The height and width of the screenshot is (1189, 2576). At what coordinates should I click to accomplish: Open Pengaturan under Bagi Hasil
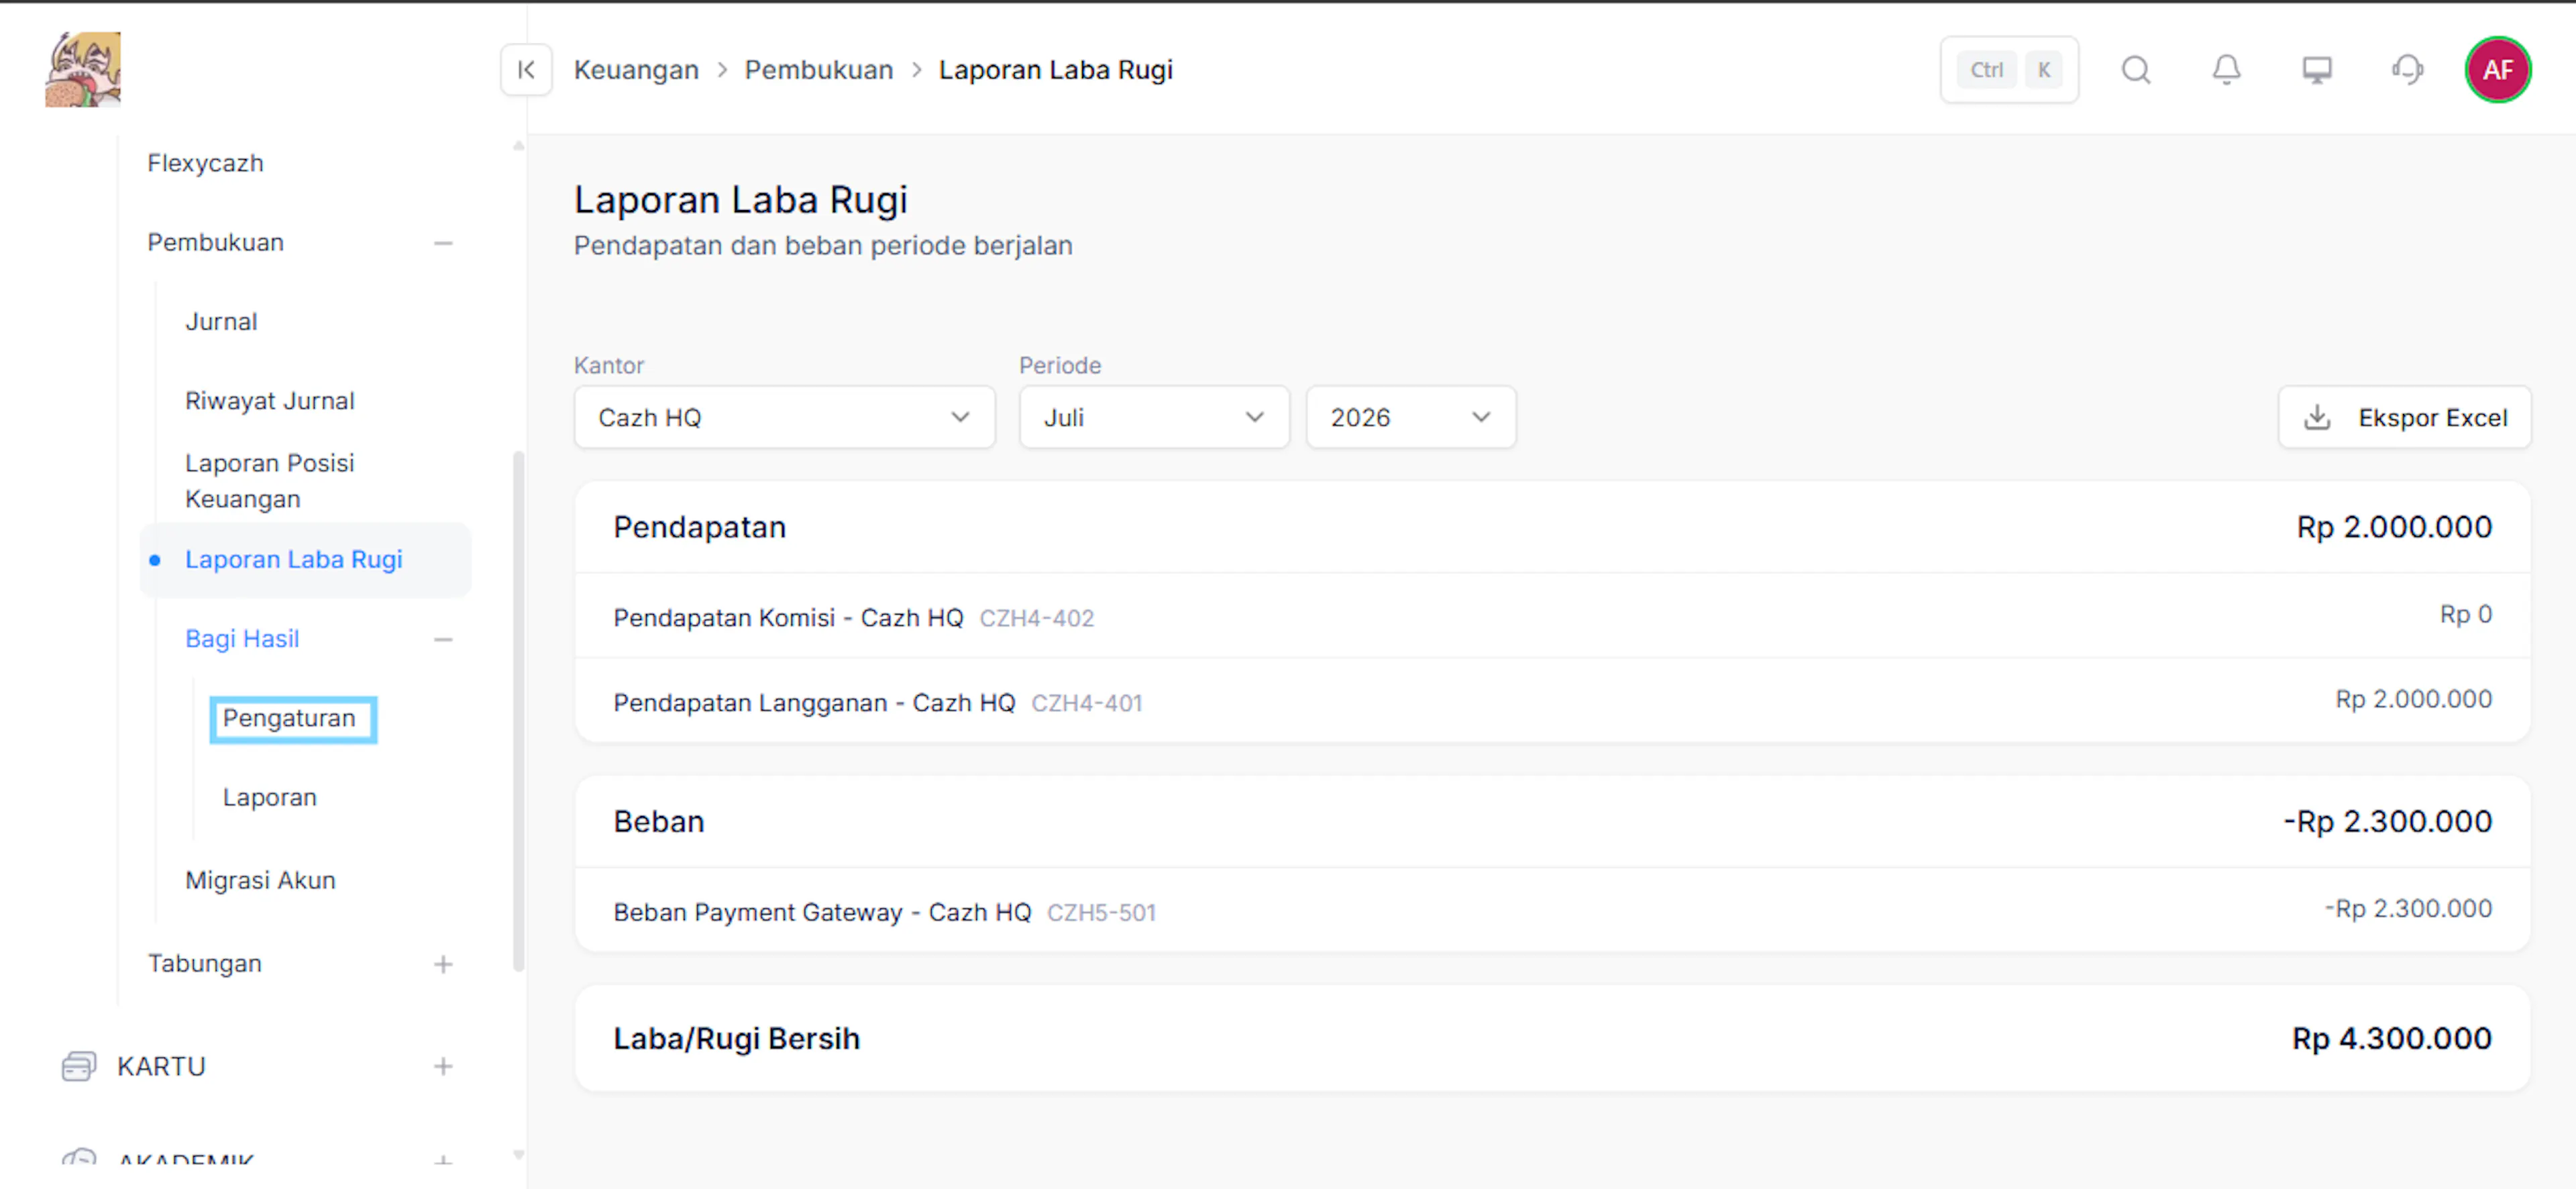pyautogui.click(x=289, y=718)
